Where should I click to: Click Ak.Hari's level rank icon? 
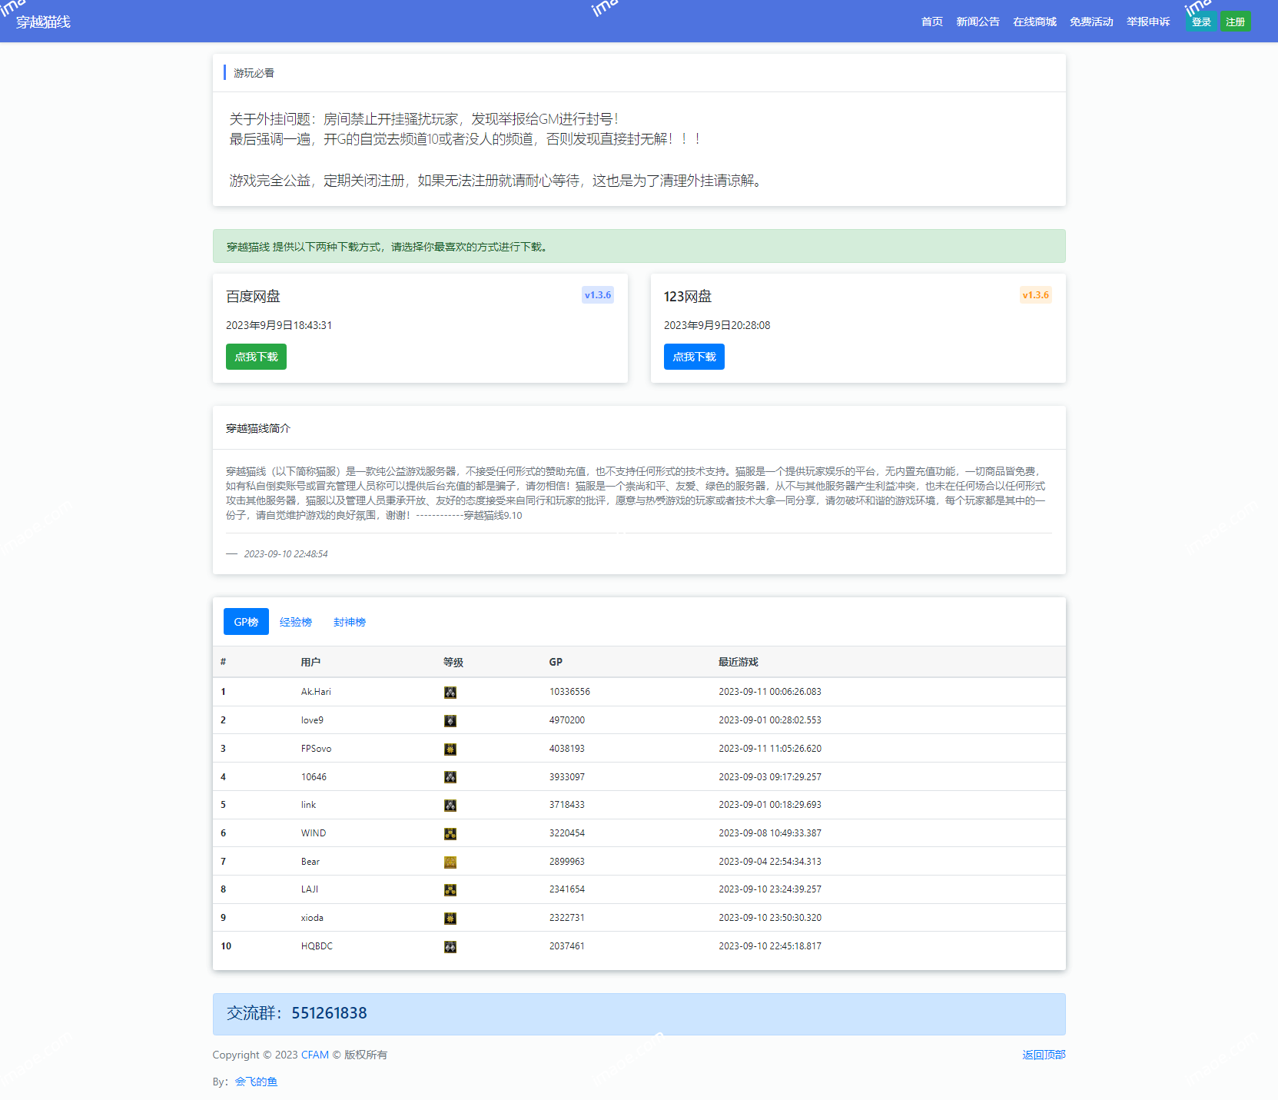[x=450, y=693]
